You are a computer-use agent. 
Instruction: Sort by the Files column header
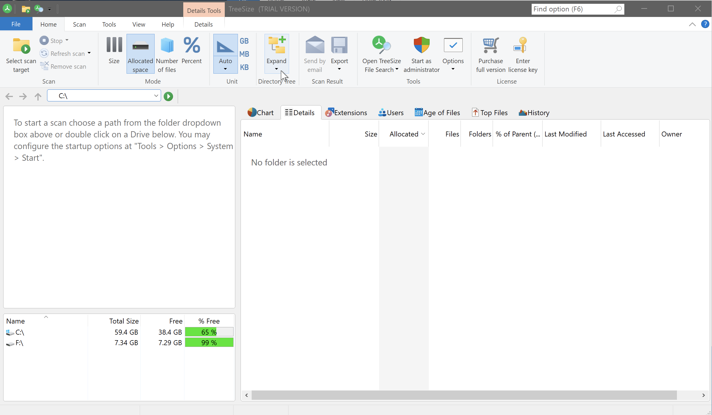tap(445, 134)
